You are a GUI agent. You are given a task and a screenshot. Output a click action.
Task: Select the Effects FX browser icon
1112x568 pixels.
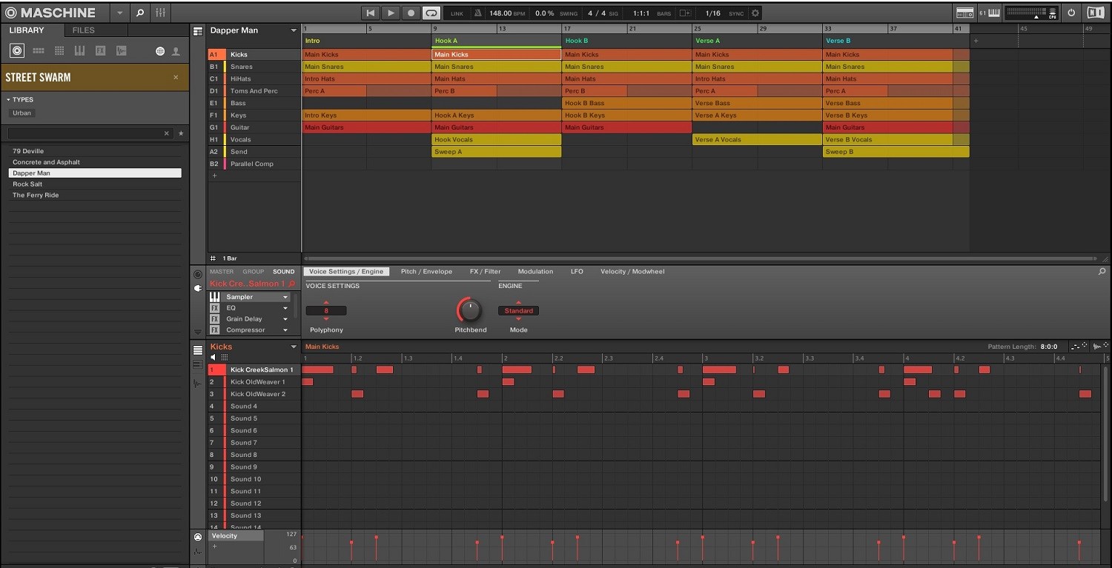[100, 50]
